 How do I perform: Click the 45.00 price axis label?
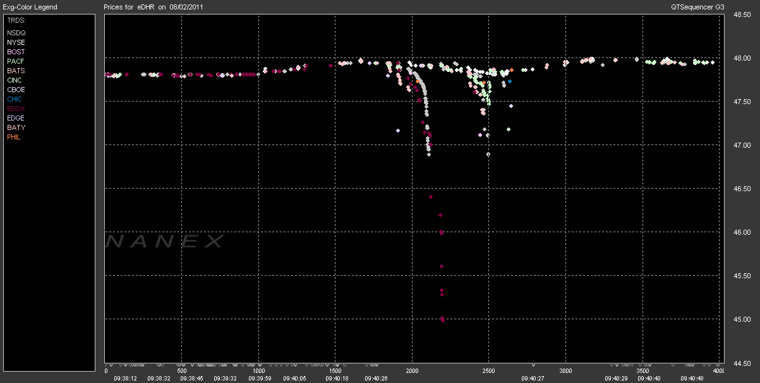[741, 319]
